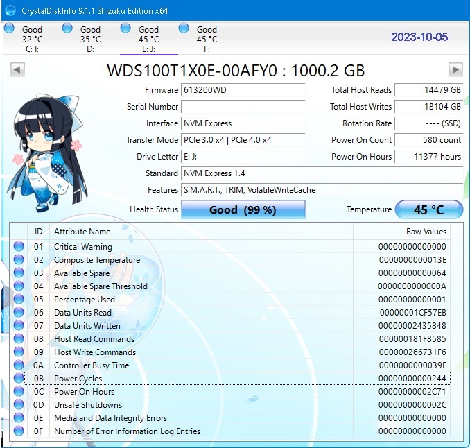Select the Percentage Used attribute name
Image resolution: width=470 pixels, height=448 pixels.
coord(85,300)
